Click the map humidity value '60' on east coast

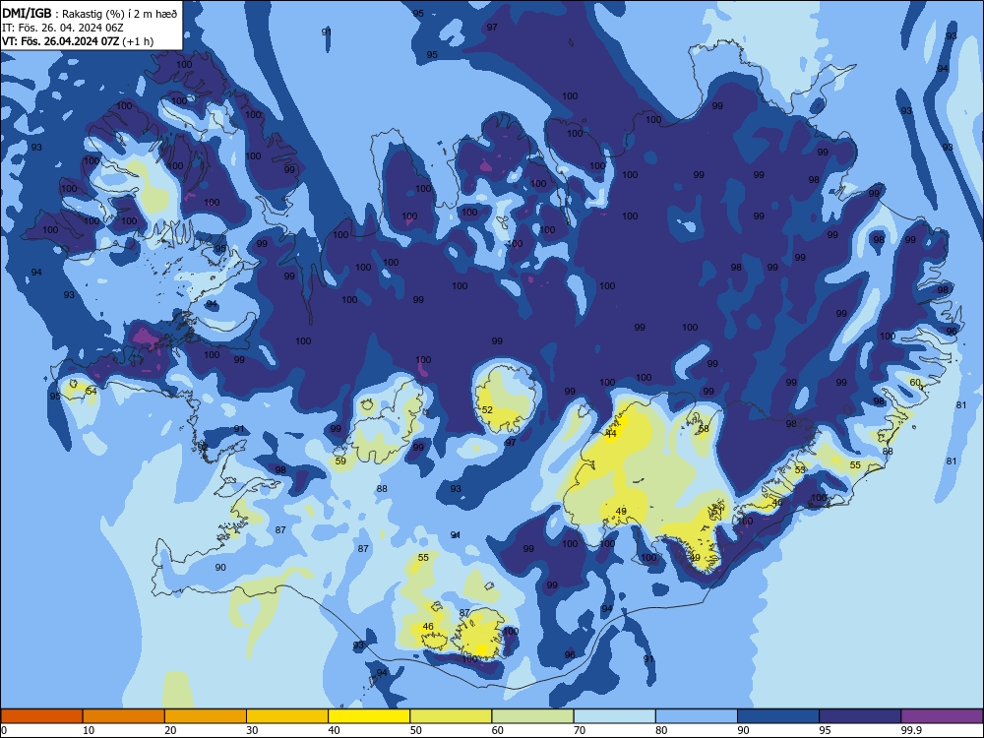coord(915,382)
